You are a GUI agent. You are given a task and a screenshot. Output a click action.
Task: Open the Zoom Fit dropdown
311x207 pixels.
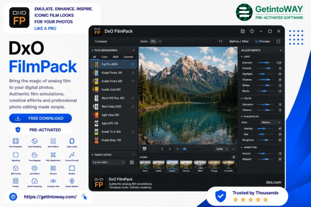tap(155, 41)
